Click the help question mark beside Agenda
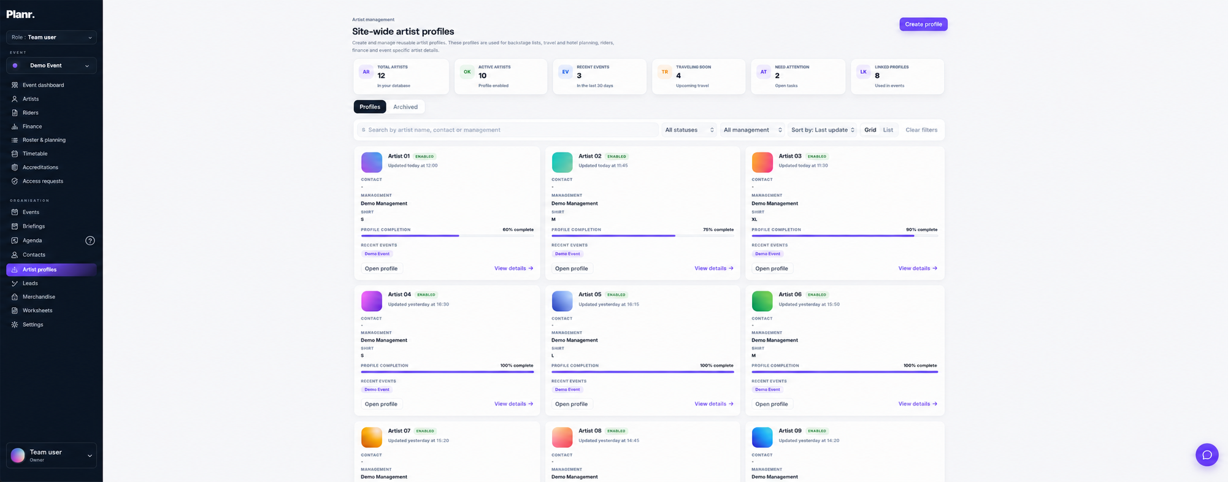1228x482 pixels. coord(90,240)
